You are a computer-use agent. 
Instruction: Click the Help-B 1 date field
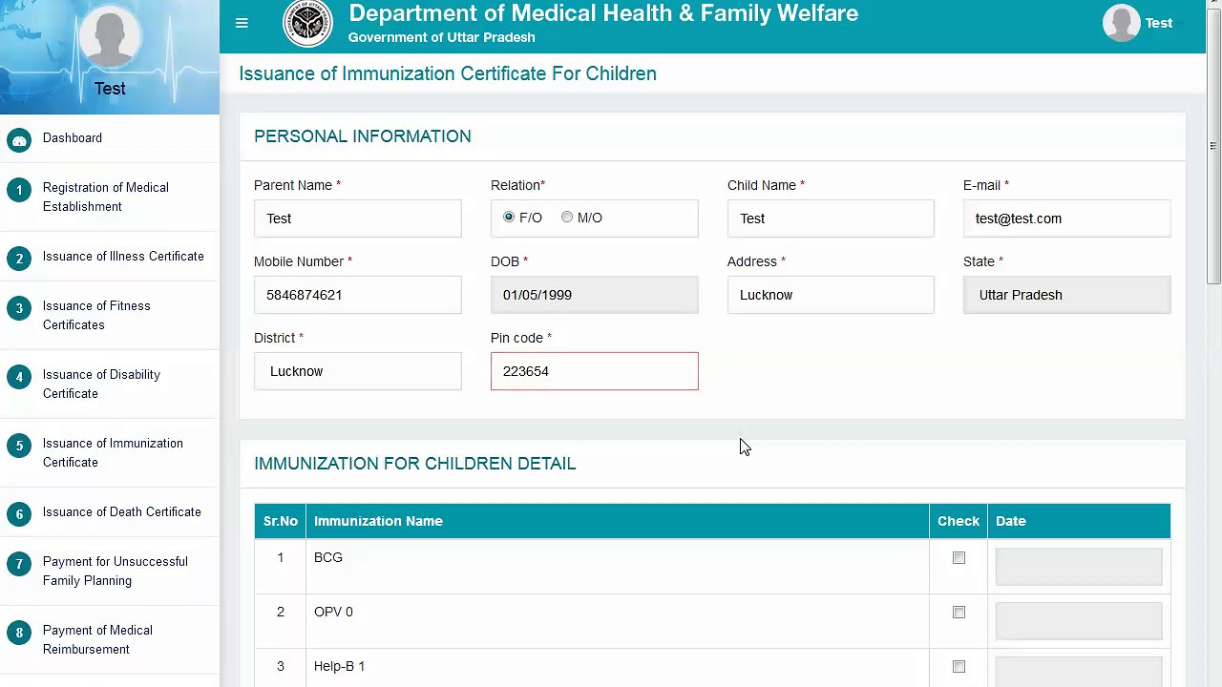(1079, 671)
